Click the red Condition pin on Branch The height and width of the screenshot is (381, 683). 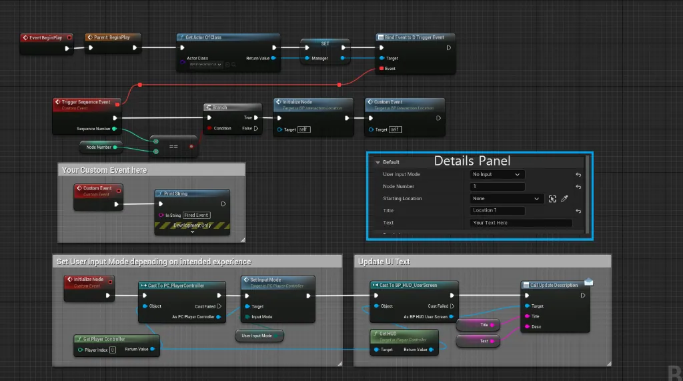coord(209,128)
